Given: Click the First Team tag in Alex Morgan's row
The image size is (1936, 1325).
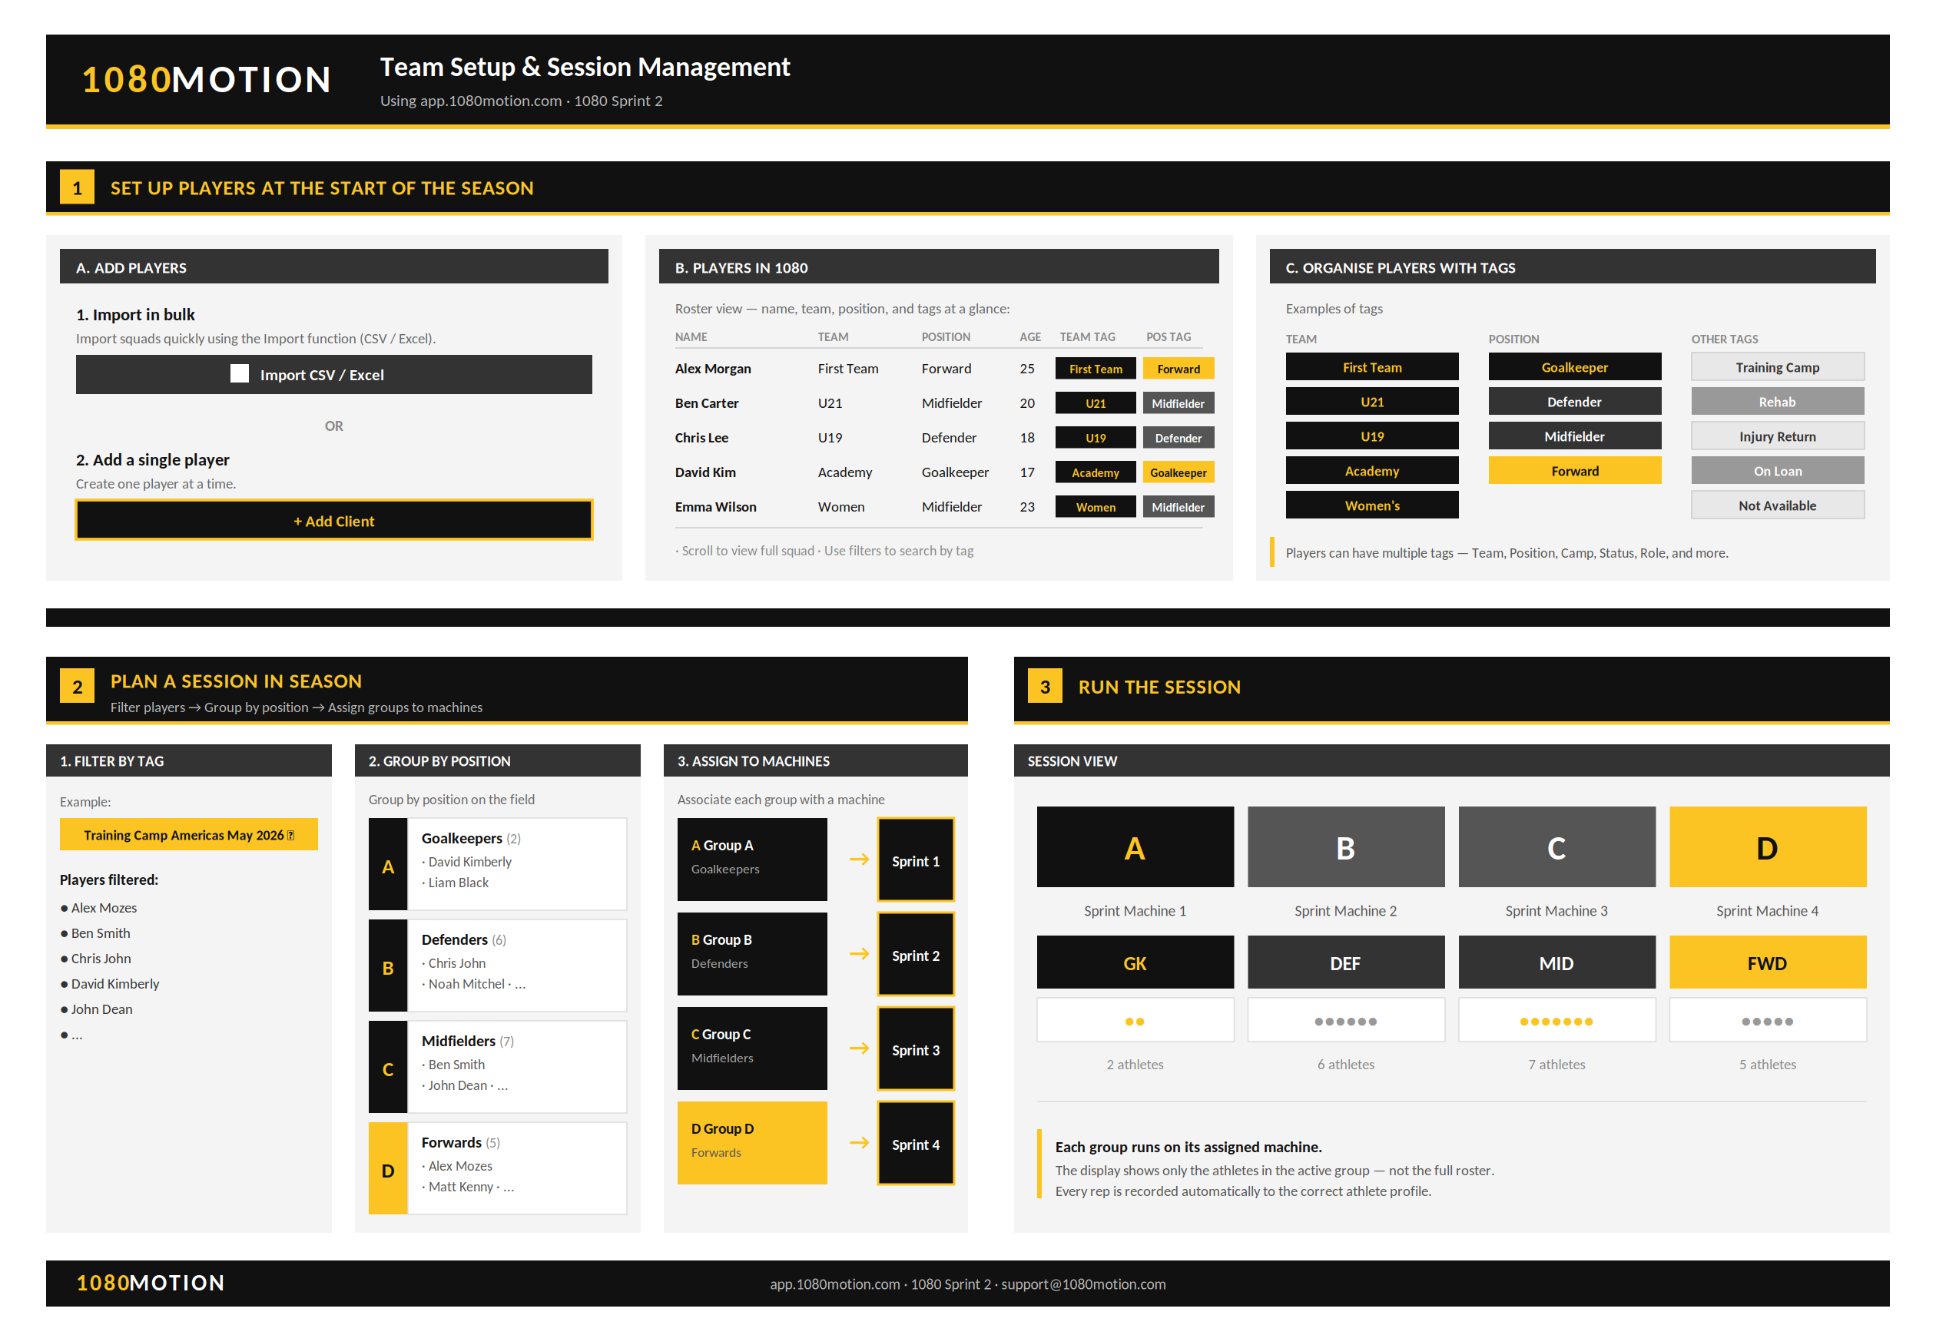Looking at the screenshot, I should point(1096,368).
